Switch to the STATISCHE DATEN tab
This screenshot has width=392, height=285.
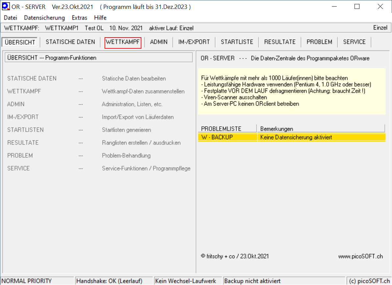(70, 42)
